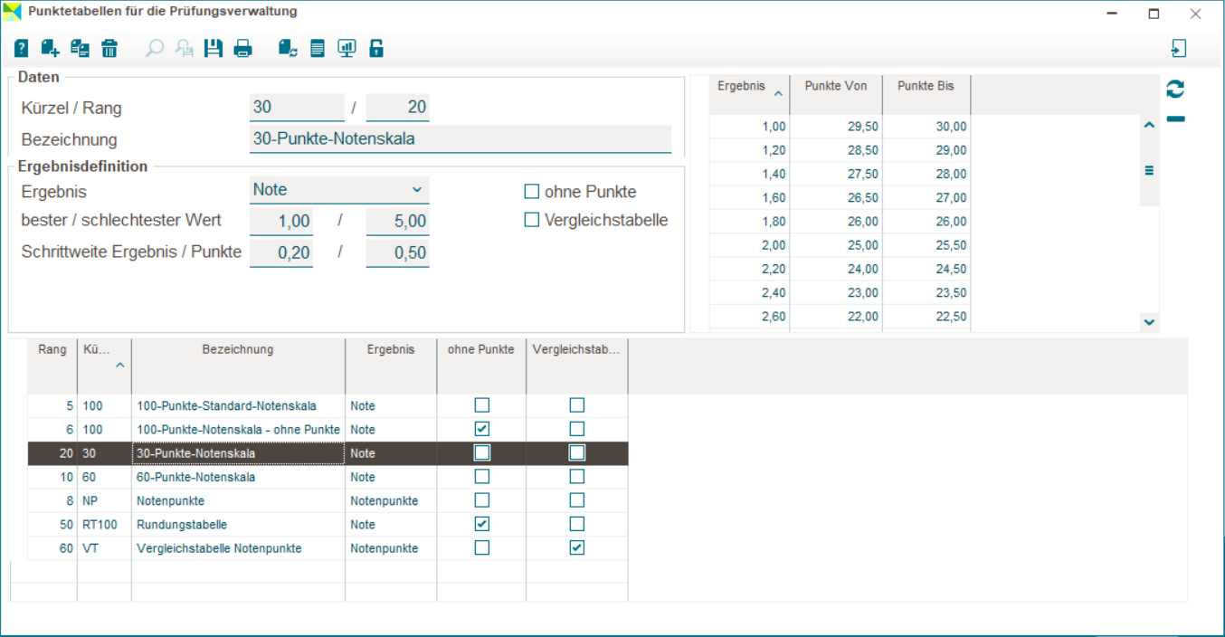Tick the 'Vergleichstabelle' checkbox in Ergebnisdefinition

pyautogui.click(x=532, y=220)
